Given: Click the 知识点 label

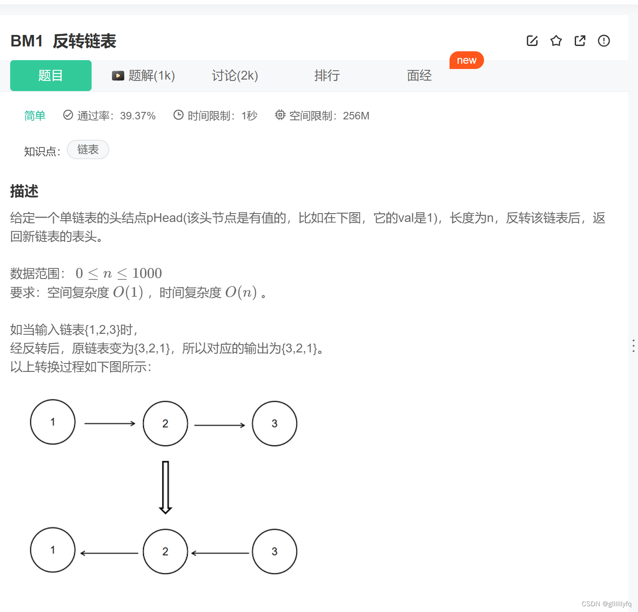Looking at the screenshot, I should pyautogui.click(x=42, y=152).
